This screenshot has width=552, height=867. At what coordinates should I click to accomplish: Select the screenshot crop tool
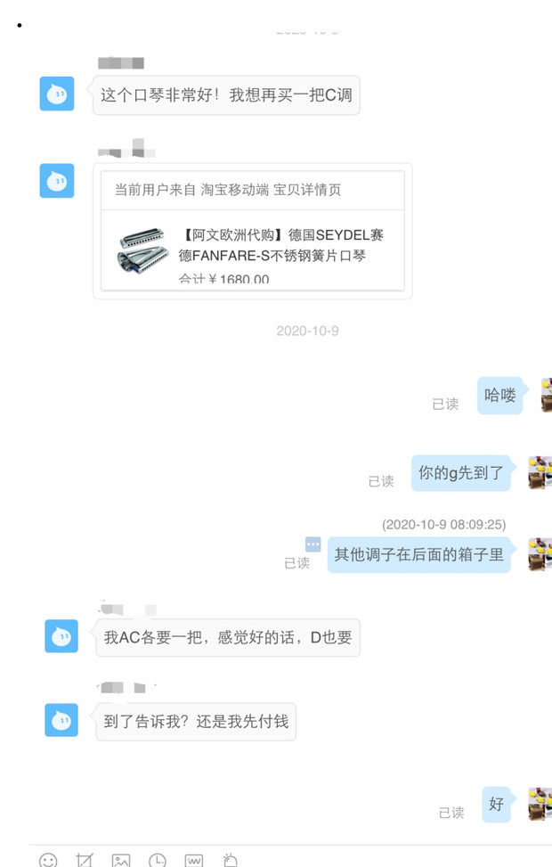coord(84,861)
